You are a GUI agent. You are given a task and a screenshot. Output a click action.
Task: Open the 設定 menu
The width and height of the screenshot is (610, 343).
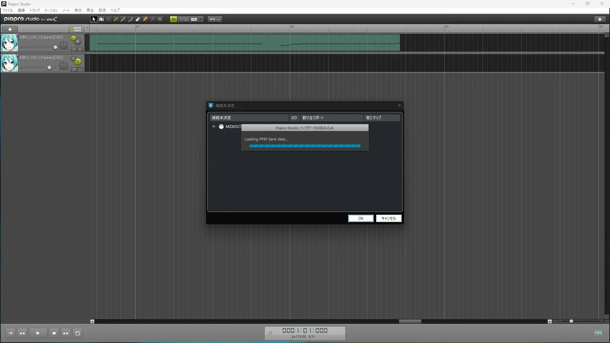102,10
